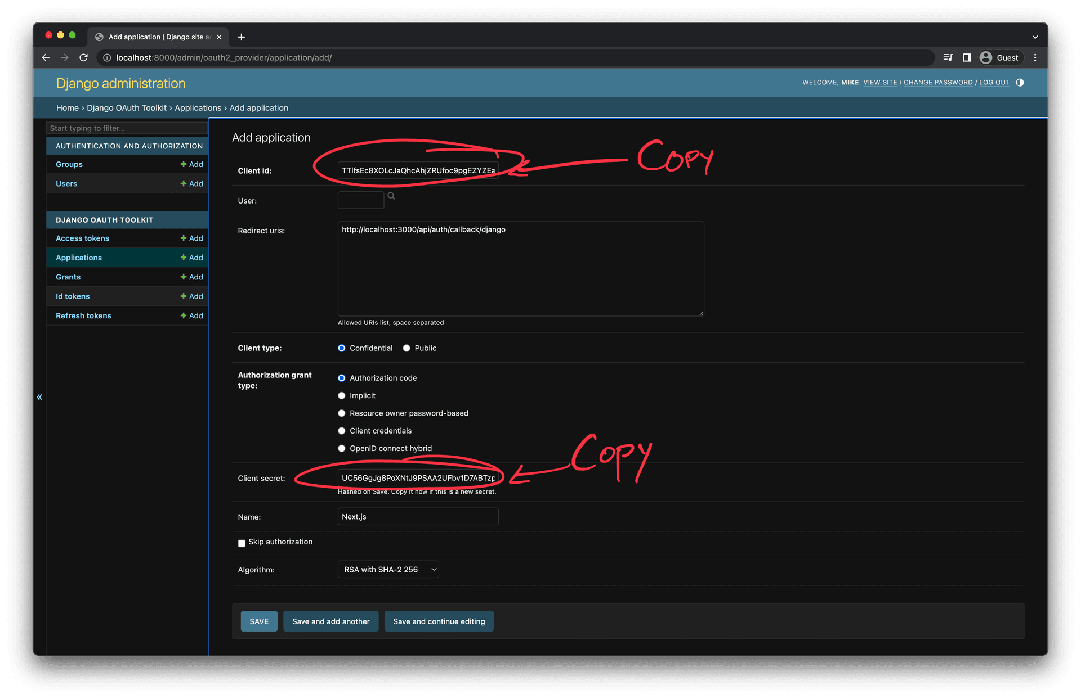Navigate to Authentication and Authorization section

pyautogui.click(x=128, y=145)
